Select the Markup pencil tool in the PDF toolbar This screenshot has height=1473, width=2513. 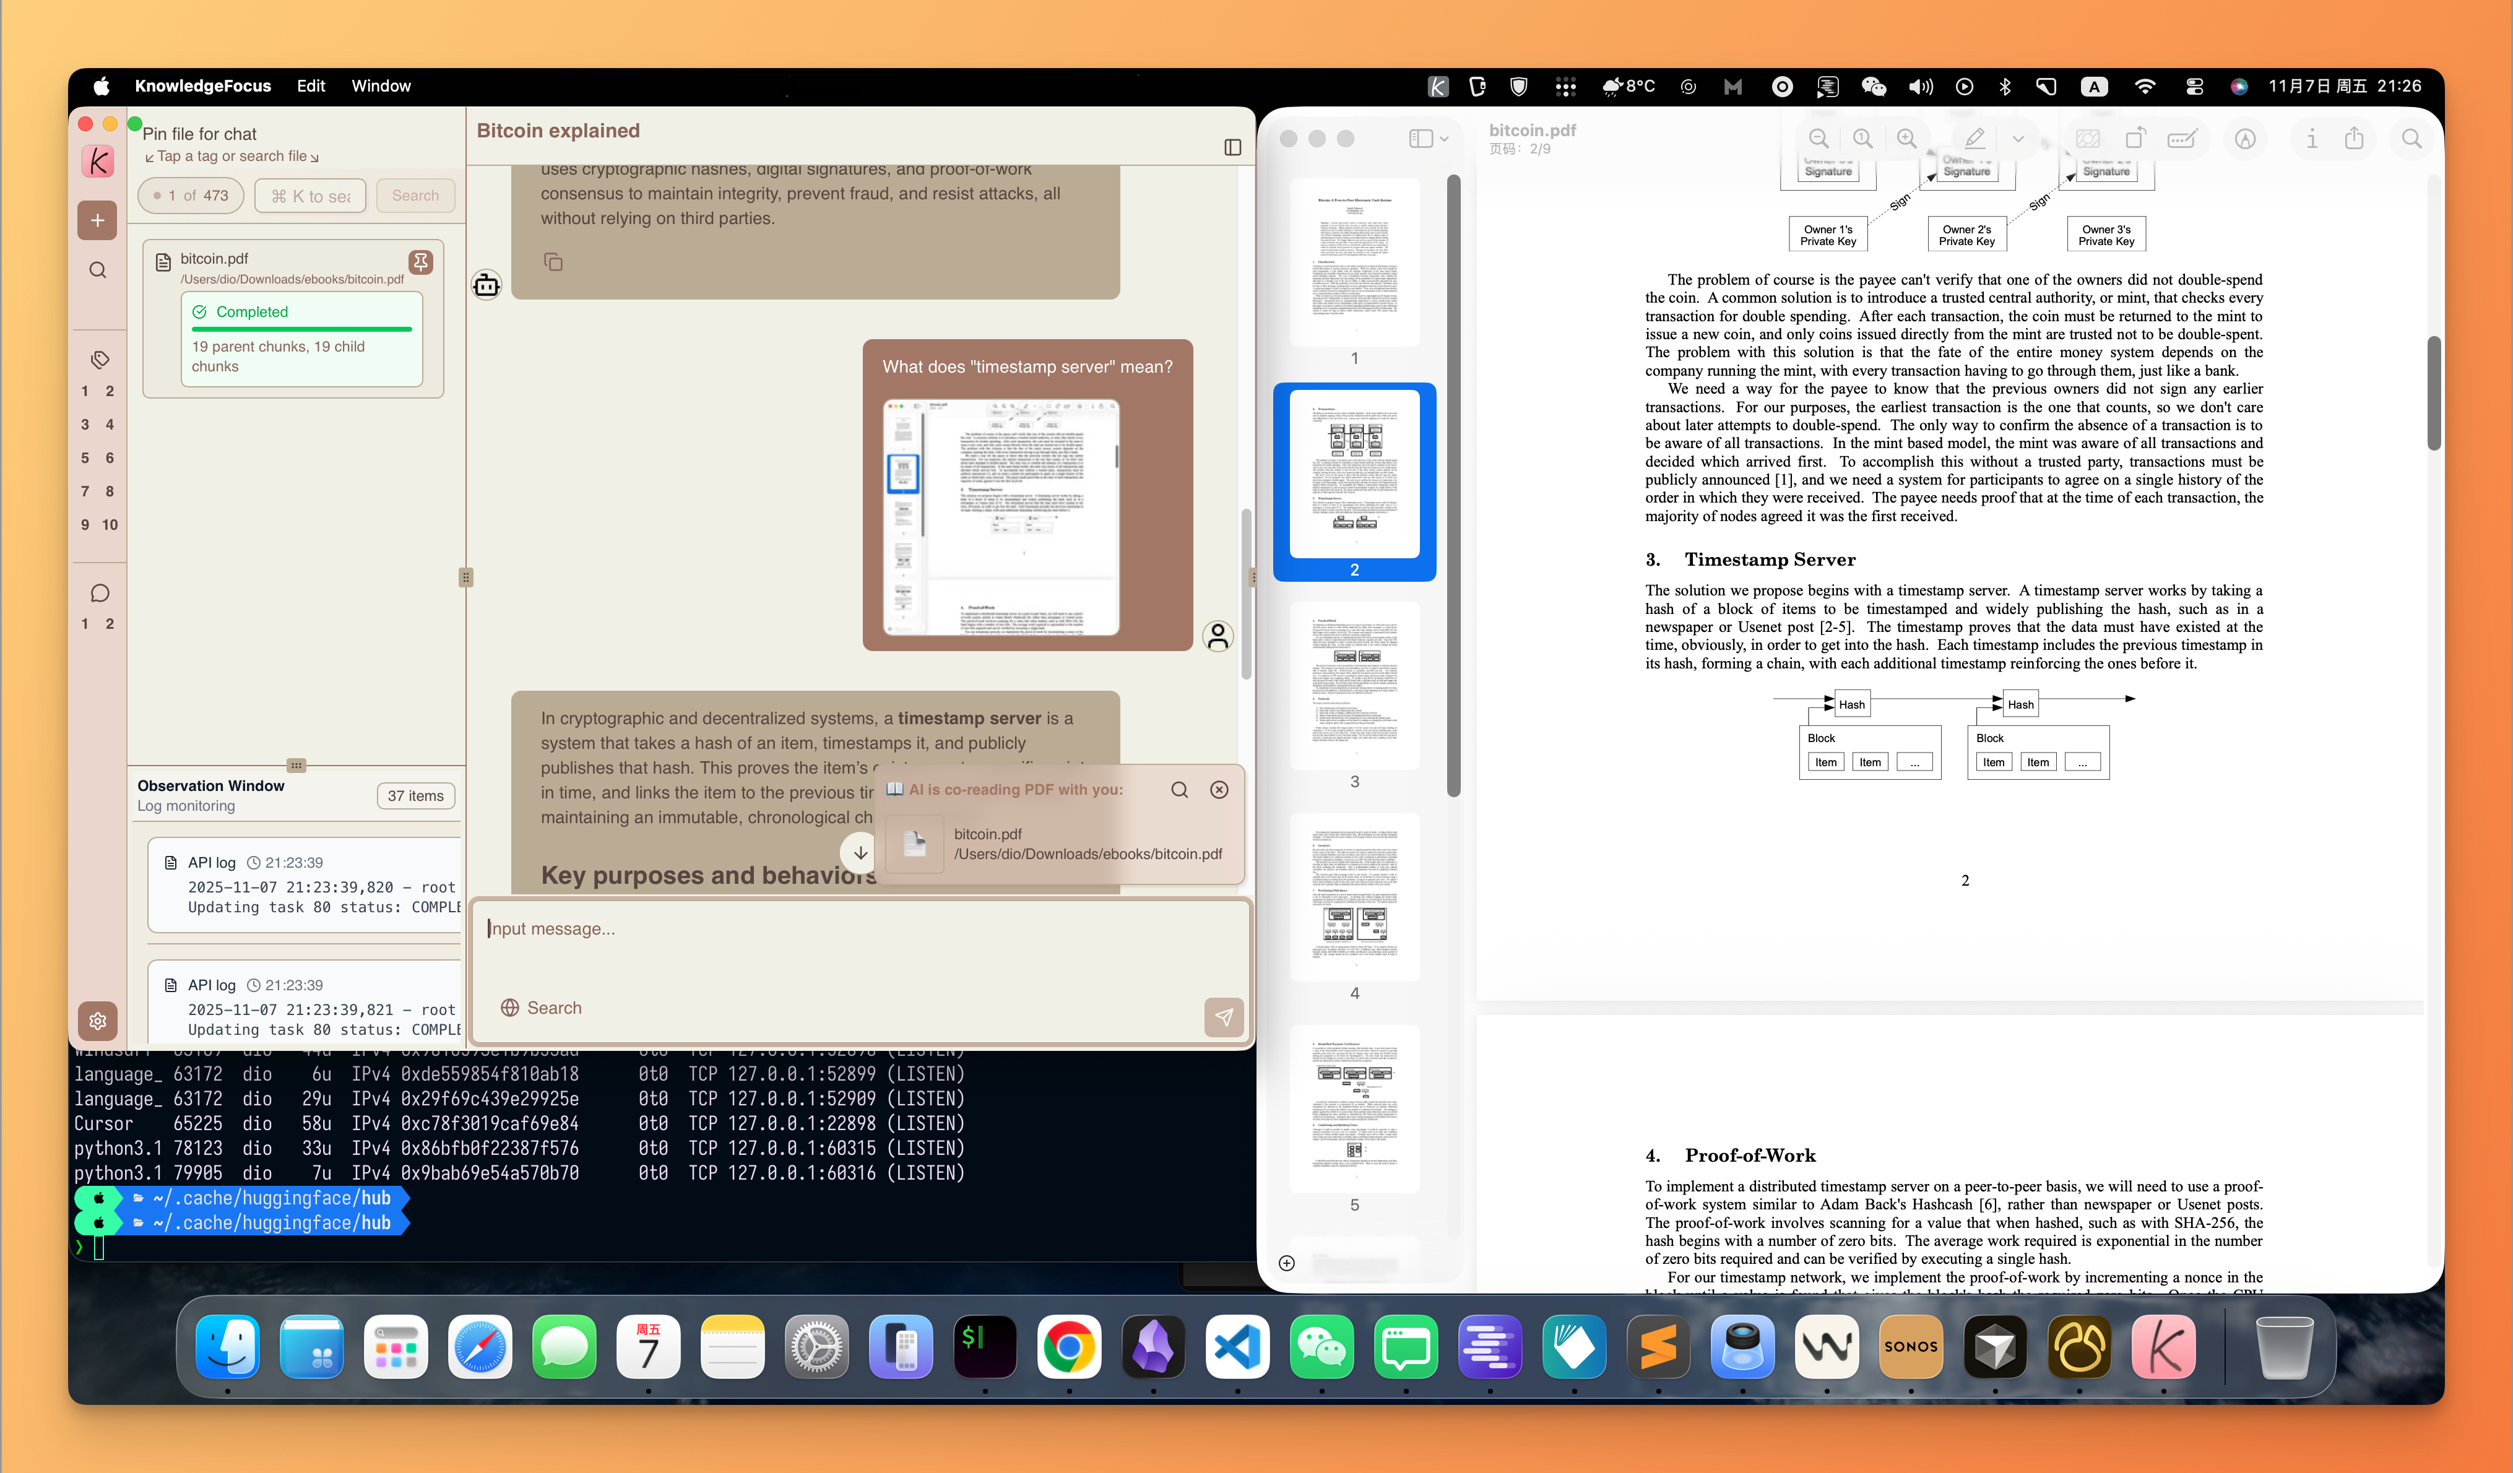tap(1974, 139)
